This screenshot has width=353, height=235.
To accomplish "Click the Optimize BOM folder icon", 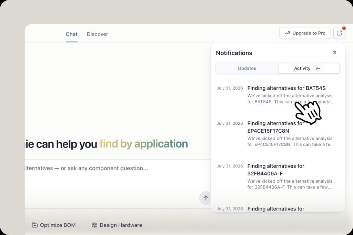I will pyautogui.click(x=35, y=225).
